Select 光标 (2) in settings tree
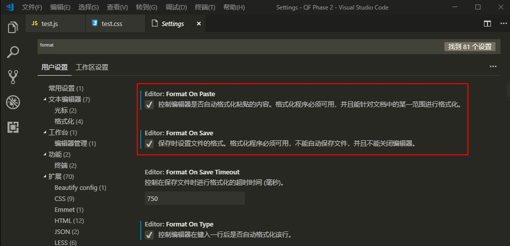510x246 pixels. (x=65, y=110)
